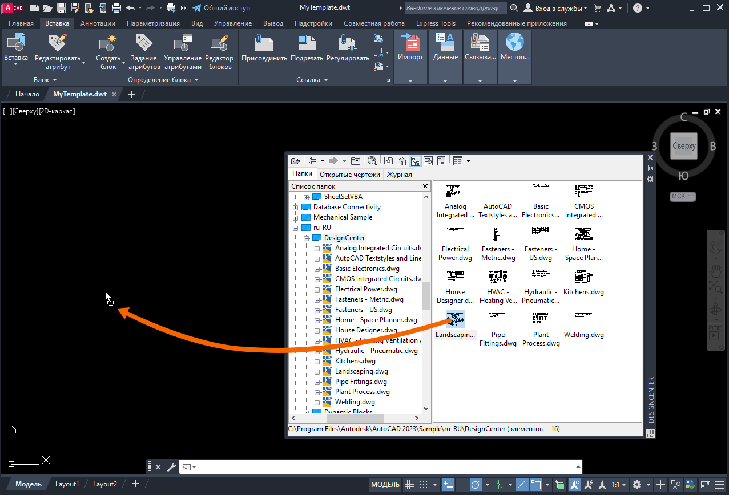
Task: Save the drawing with the floppy disk icon
Action: (x=62, y=8)
